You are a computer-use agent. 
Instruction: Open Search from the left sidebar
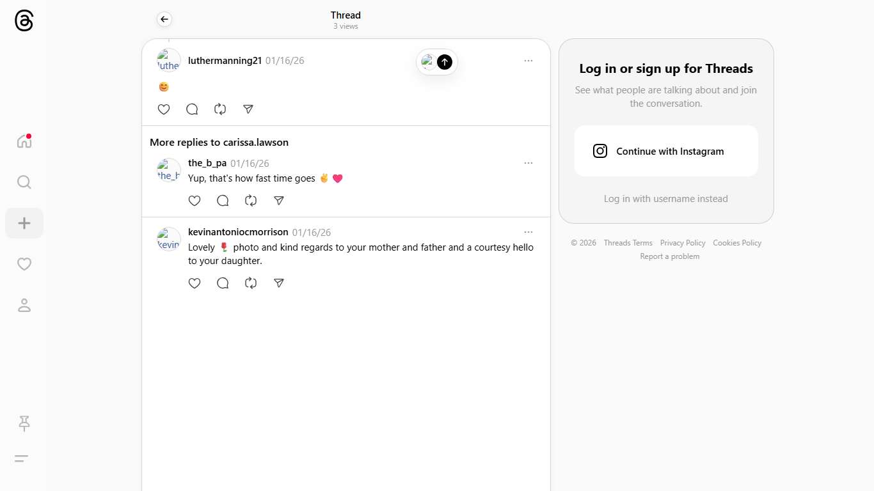[24, 182]
